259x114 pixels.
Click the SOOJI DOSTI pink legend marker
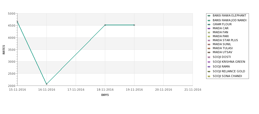coord(209,57)
